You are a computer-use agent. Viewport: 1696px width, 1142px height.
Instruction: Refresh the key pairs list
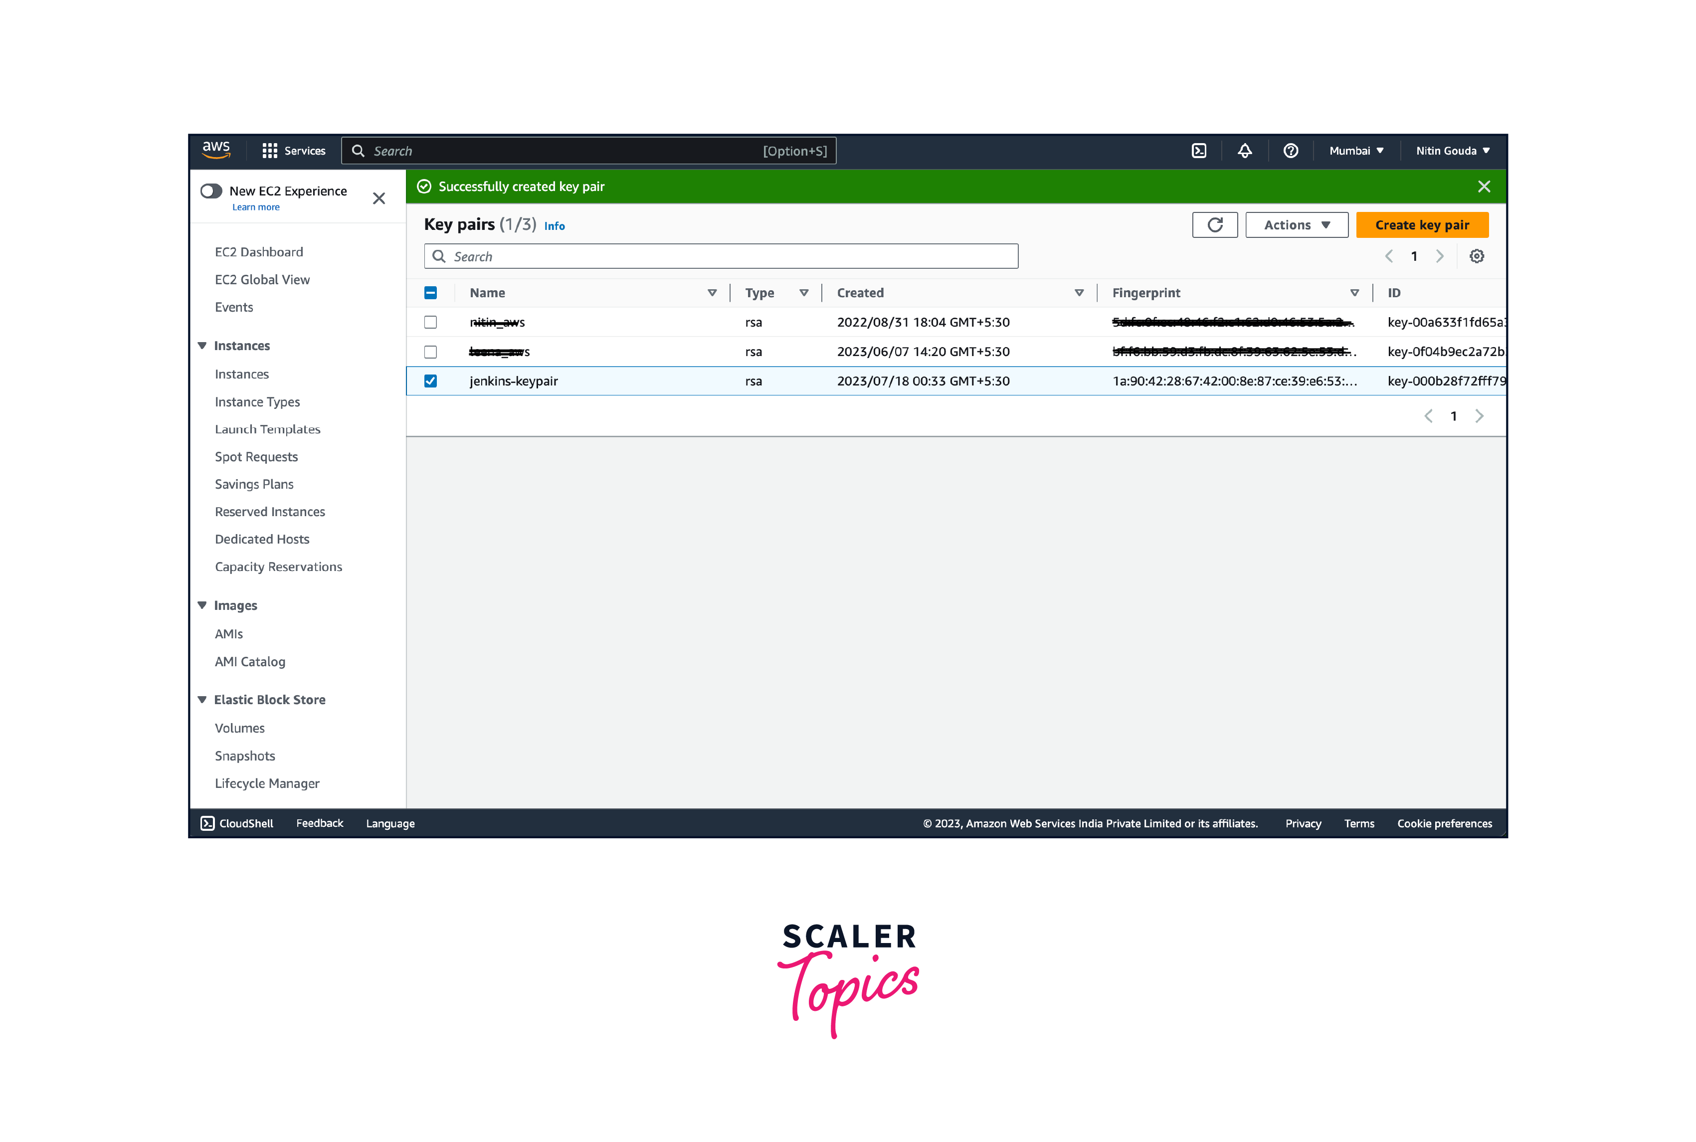tap(1215, 224)
